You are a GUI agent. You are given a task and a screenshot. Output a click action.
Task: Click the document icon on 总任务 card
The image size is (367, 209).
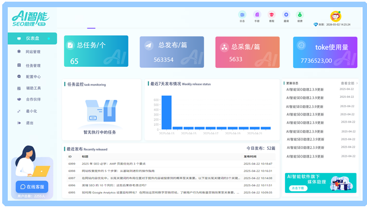click(x=70, y=45)
